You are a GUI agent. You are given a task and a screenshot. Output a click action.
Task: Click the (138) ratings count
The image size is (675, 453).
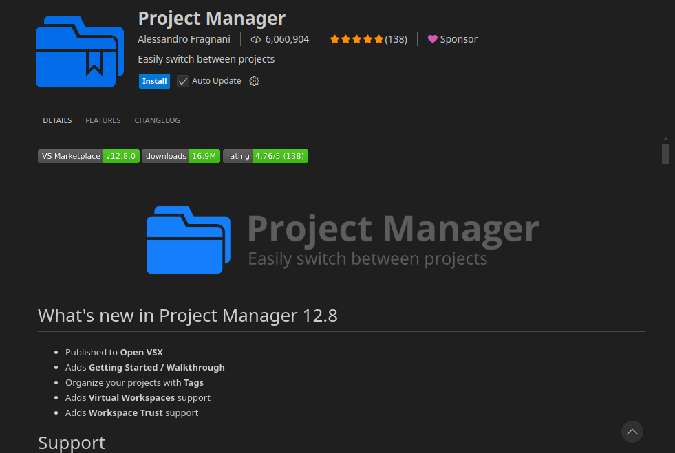click(x=396, y=40)
